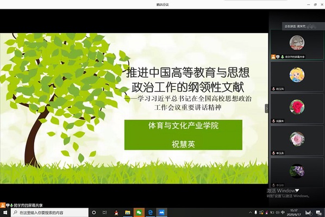The height and width of the screenshot is (217, 325).
Task: Click the scroll-down arrow under participant list
Action: (297, 190)
